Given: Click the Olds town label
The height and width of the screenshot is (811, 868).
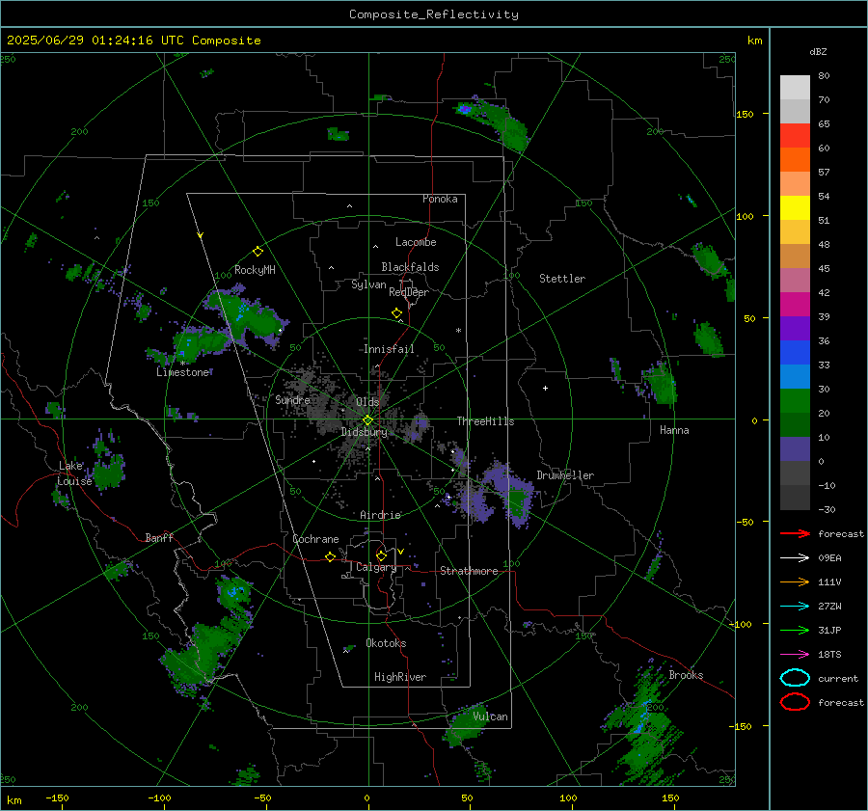Looking at the screenshot, I should (367, 401).
